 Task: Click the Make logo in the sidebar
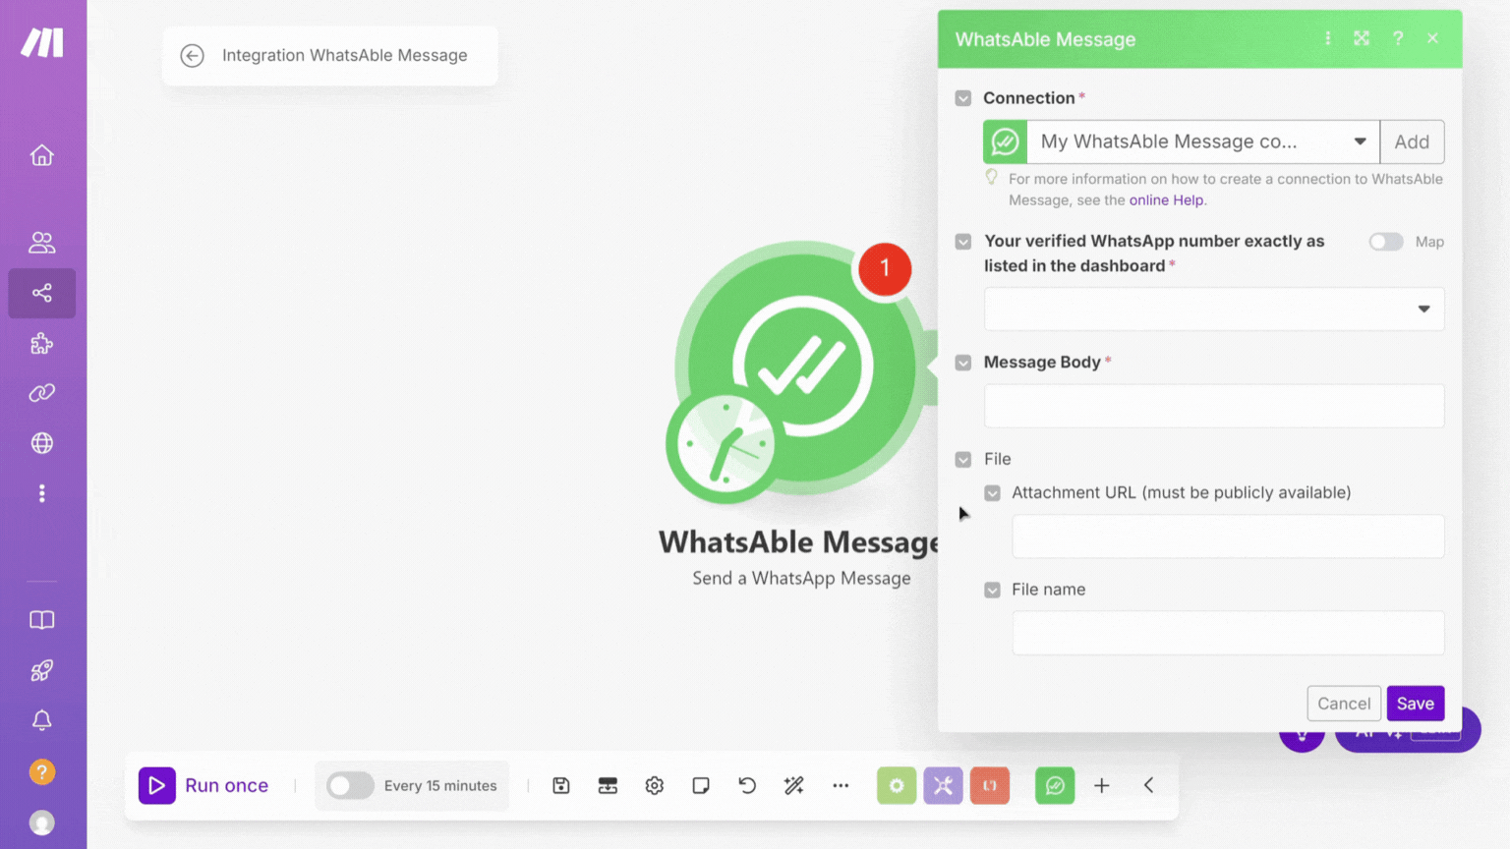[x=42, y=42]
